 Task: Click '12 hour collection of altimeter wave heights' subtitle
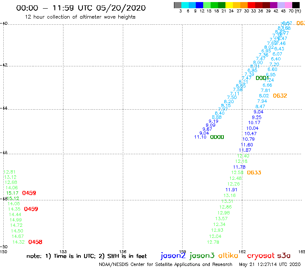(x=80, y=17)
